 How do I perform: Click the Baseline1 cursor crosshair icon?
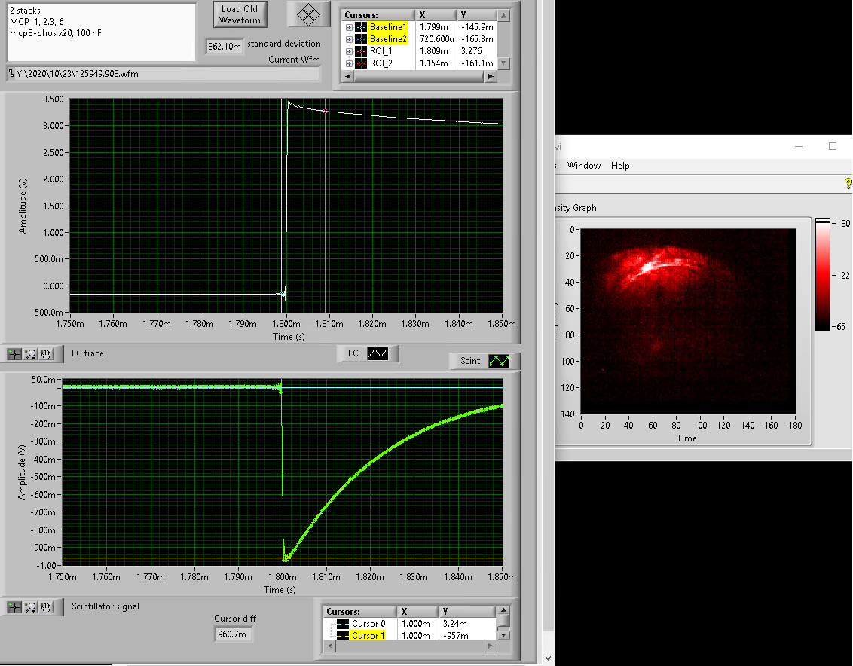pyautogui.click(x=361, y=27)
